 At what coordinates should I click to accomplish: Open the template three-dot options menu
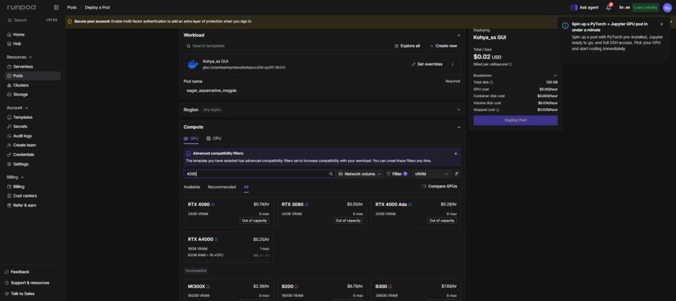pos(452,64)
